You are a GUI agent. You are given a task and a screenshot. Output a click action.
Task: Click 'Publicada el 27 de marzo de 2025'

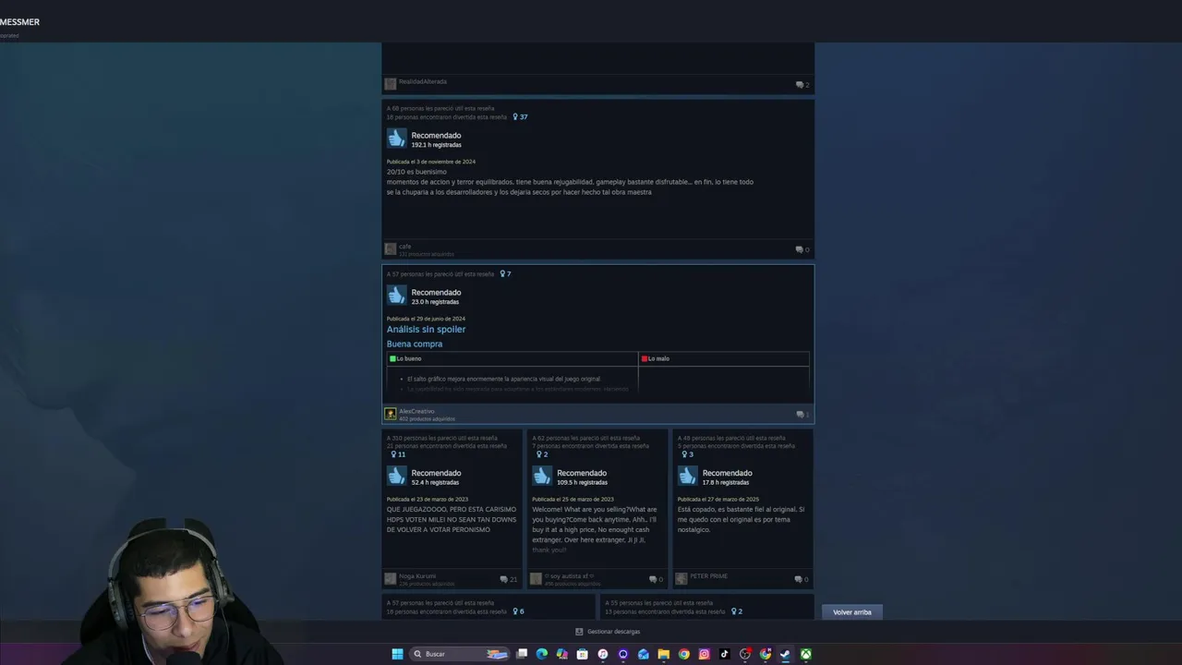(718, 500)
